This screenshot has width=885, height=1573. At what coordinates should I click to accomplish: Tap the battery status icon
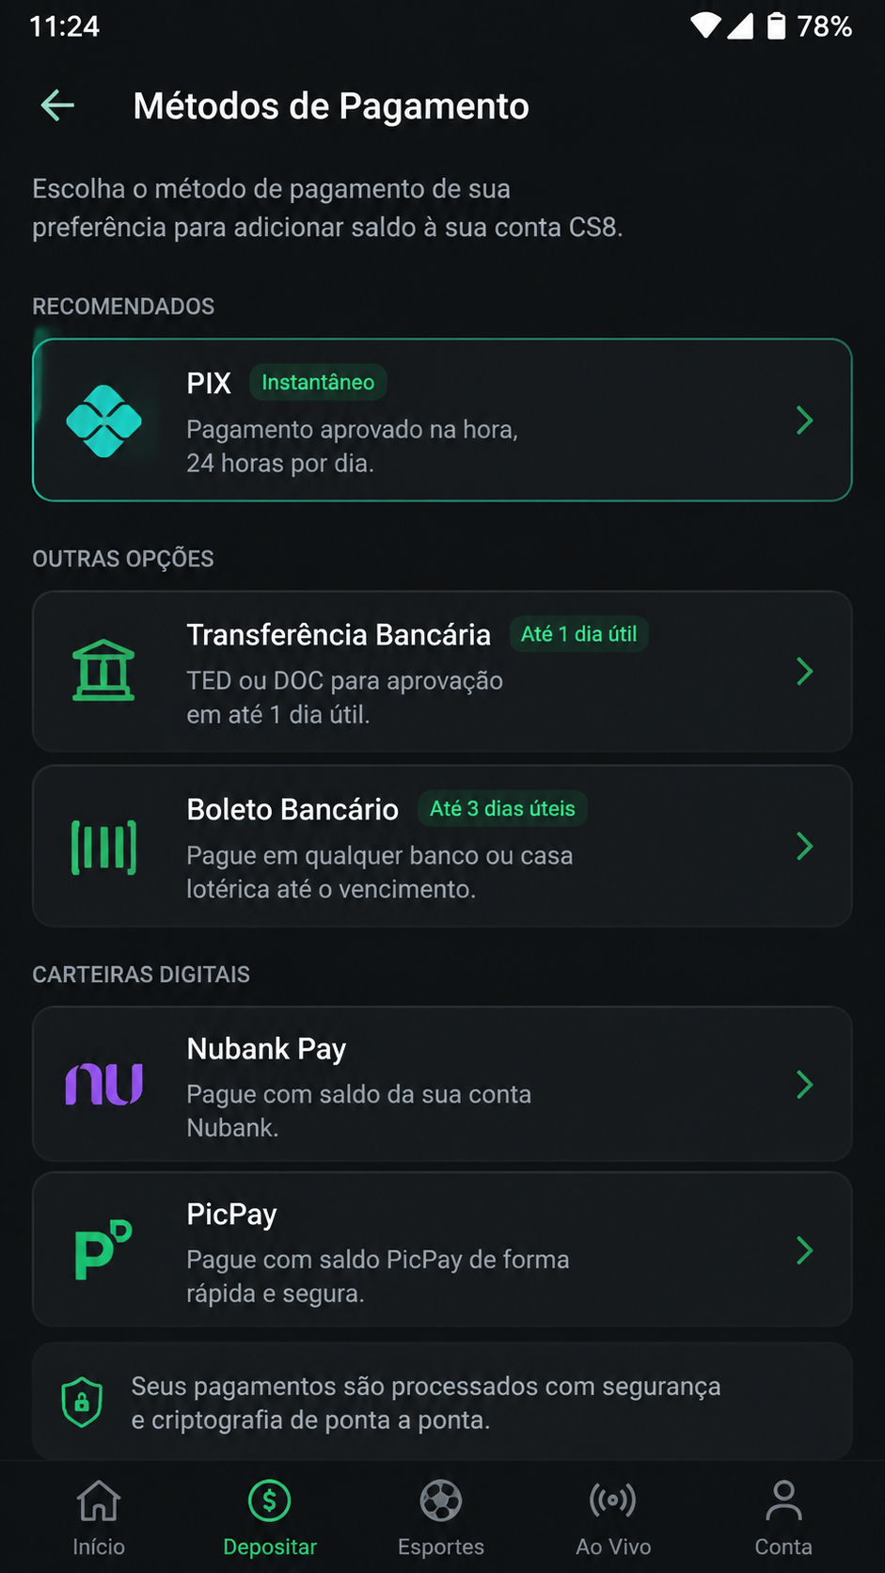(776, 25)
